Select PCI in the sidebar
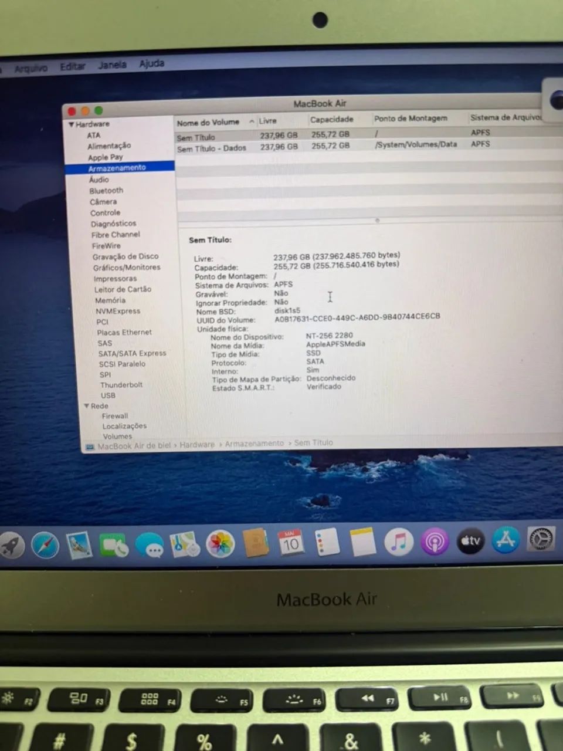This screenshot has width=563, height=751. pos(103,322)
